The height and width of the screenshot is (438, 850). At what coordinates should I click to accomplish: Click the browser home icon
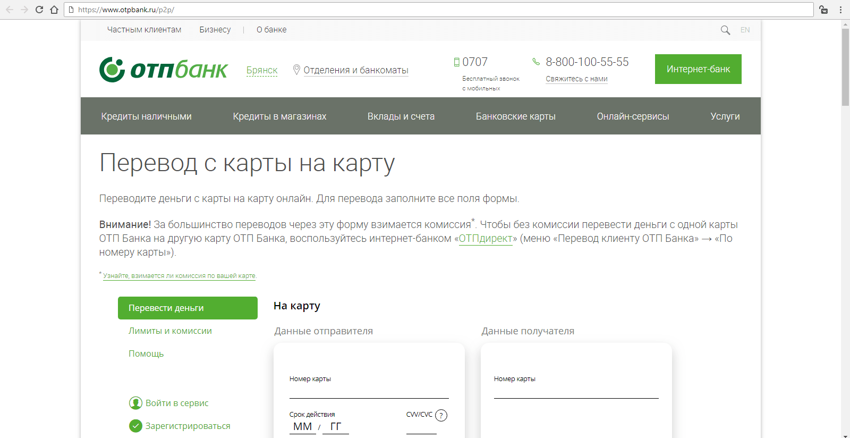pyautogui.click(x=54, y=10)
